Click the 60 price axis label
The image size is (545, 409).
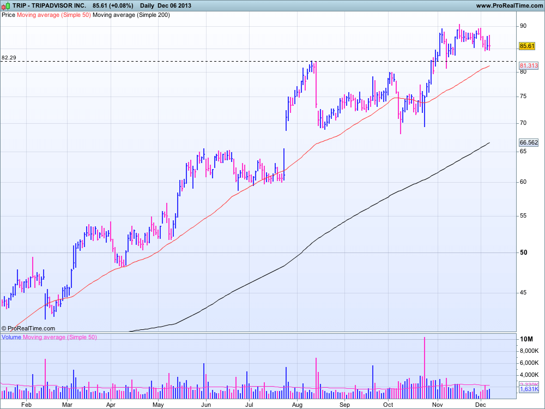(x=523, y=182)
